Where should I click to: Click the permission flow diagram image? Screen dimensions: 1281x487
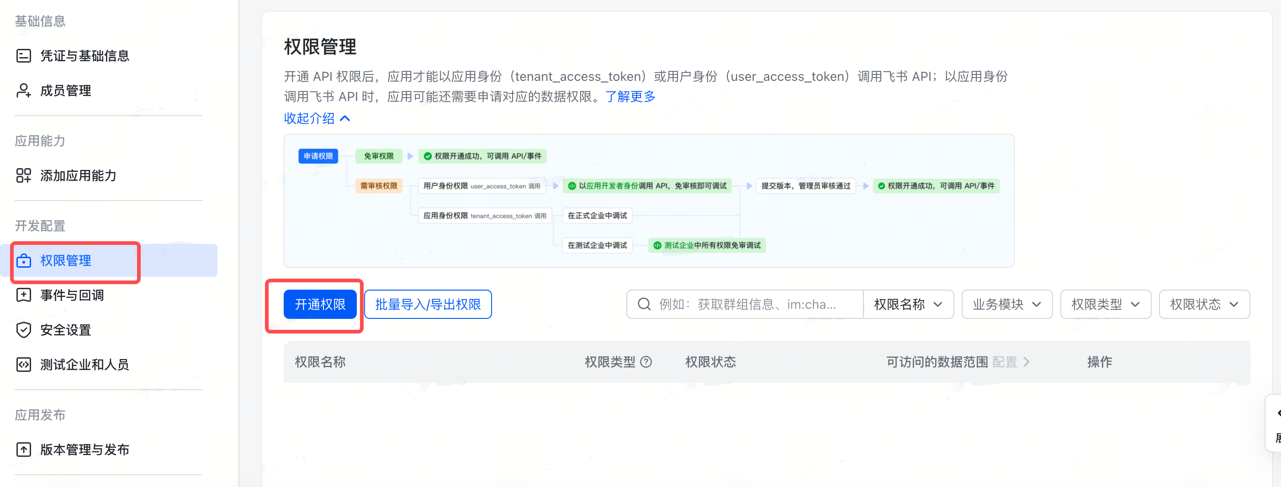[x=649, y=201]
